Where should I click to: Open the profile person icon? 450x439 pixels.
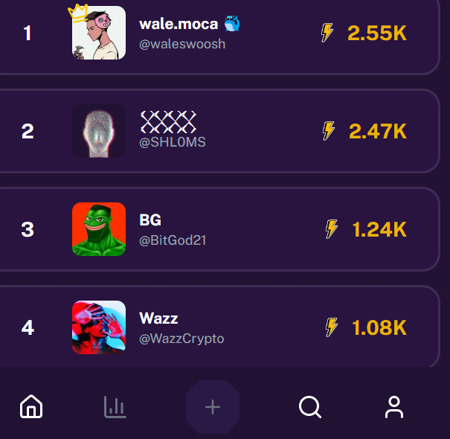pyautogui.click(x=394, y=407)
